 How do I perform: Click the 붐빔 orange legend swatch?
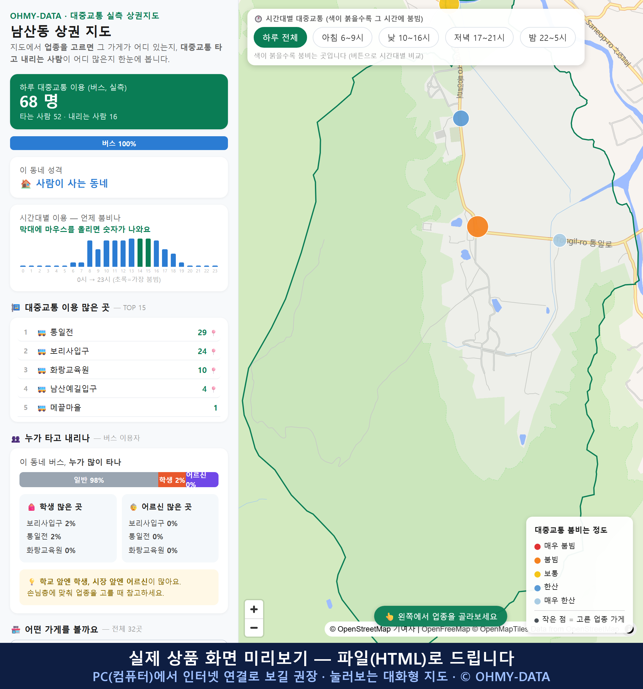[537, 560]
